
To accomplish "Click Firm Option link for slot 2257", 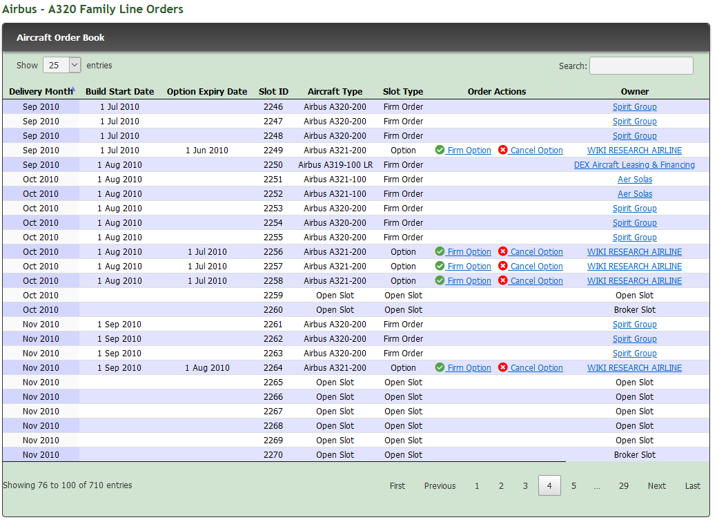I will pyautogui.click(x=469, y=267).
